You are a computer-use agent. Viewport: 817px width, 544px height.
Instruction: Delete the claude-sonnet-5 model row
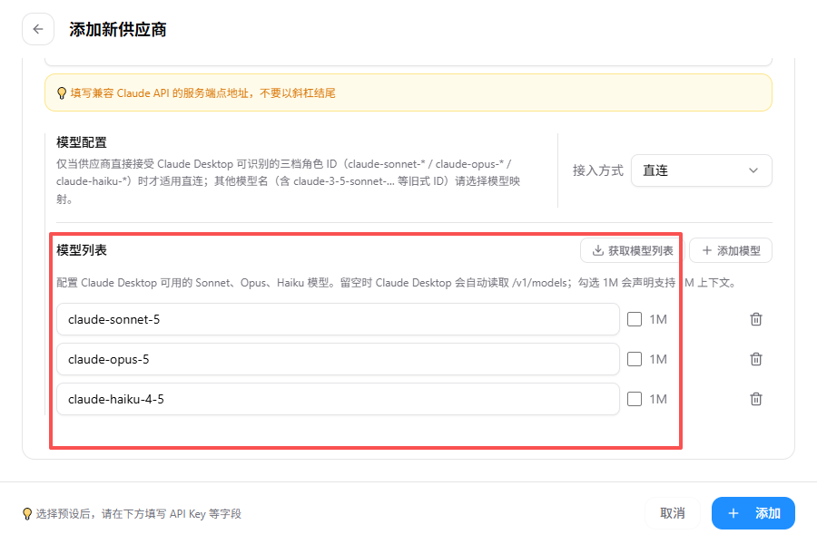coord(755,319)
